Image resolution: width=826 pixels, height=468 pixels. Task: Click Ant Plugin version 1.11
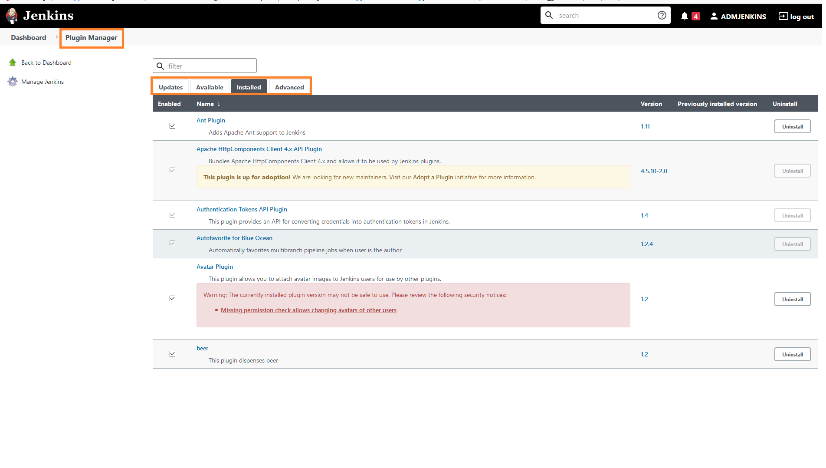point(645,126)
